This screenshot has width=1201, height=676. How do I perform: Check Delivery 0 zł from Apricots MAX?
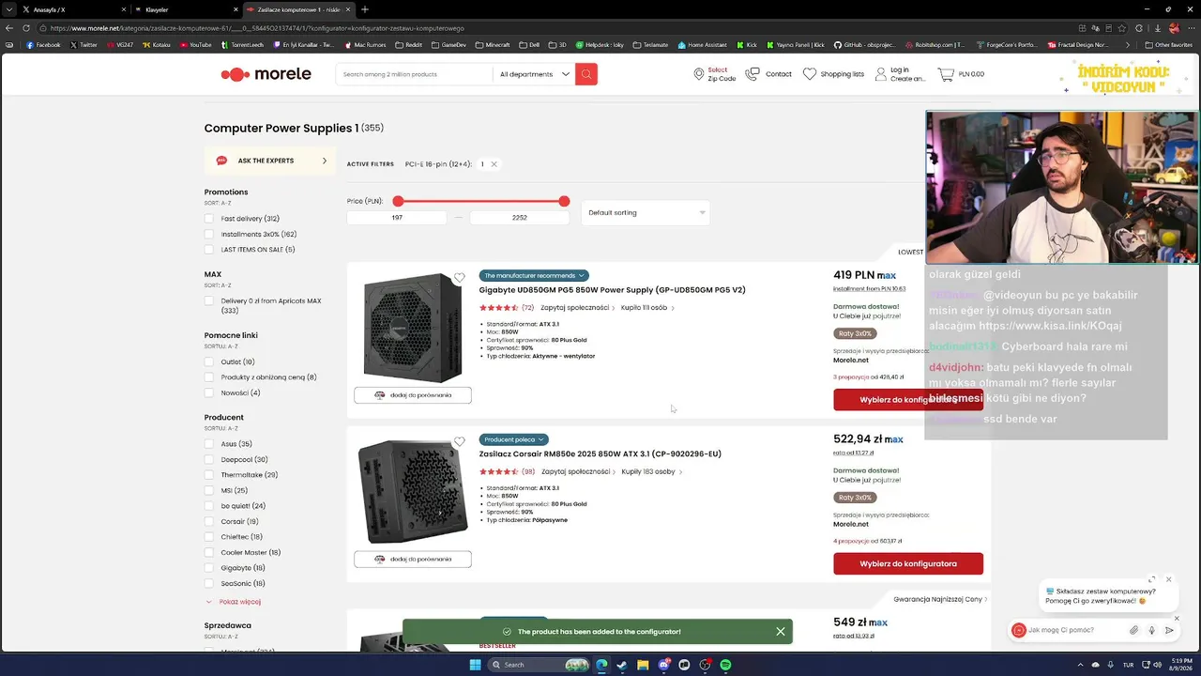pyautogui.click(x=209, y=300)
